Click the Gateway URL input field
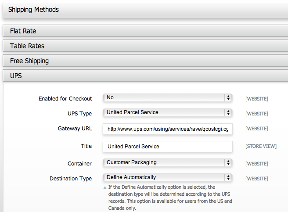The height and width of the screenshot is (212, 288). pyautogui.click(x=168, y=129)
